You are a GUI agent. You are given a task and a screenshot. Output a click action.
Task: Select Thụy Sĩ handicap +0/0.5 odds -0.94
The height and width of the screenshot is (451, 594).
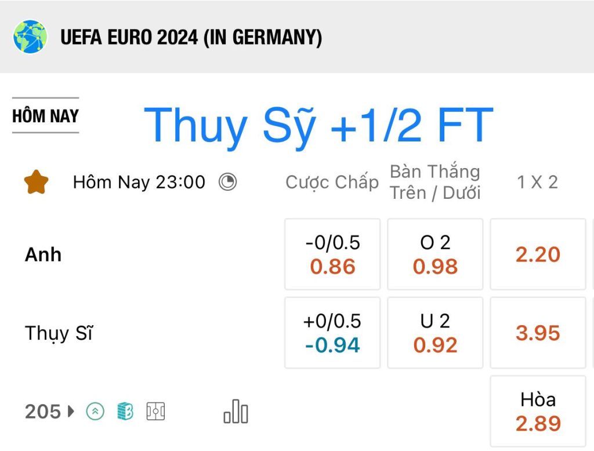tap(332, 333)
